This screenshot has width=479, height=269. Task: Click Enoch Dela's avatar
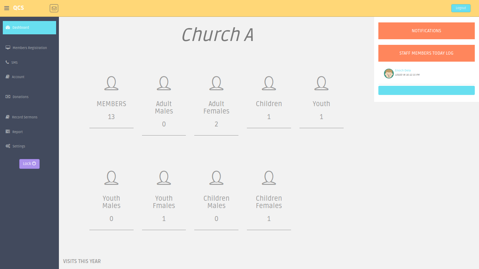point(389,74)
